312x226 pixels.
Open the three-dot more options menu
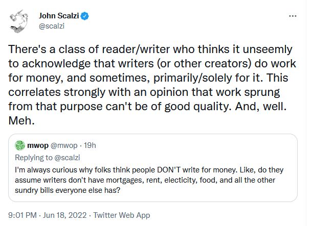coord(293,16)
